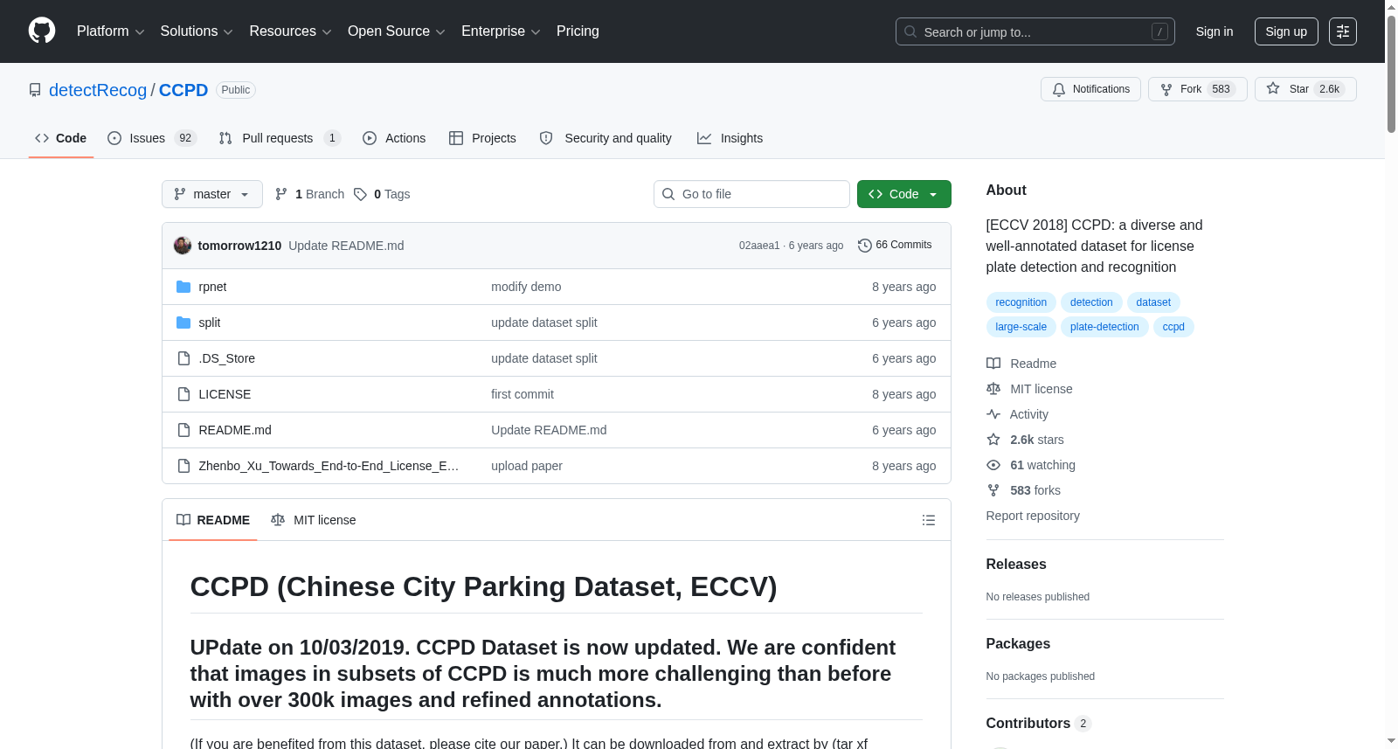The image size is (1398, 749).
Task: Expand the Platform menu
Action: click(x=110, y=31)
